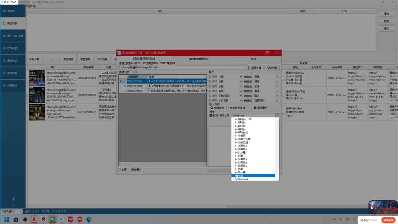The height and width of the screenshot is (224, 398).
Task: Open the browser item in left sidebar
Action: (x=13, y=11)
